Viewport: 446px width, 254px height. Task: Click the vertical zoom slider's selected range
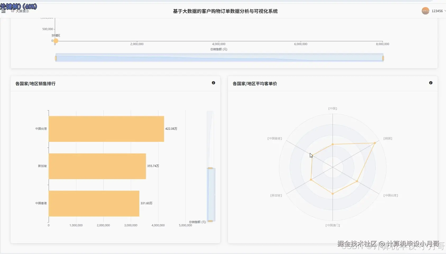pos(211,195)
